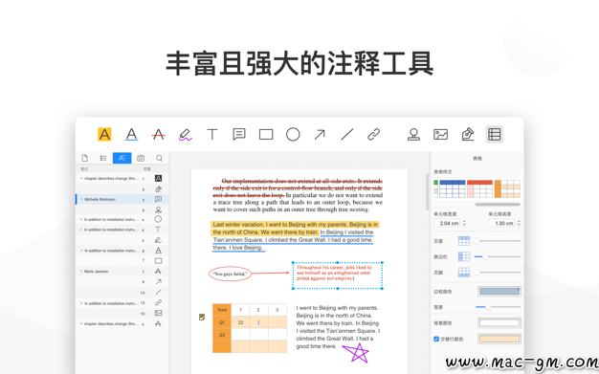Expand the Maria Jackson note entry

tap(81, 272)
